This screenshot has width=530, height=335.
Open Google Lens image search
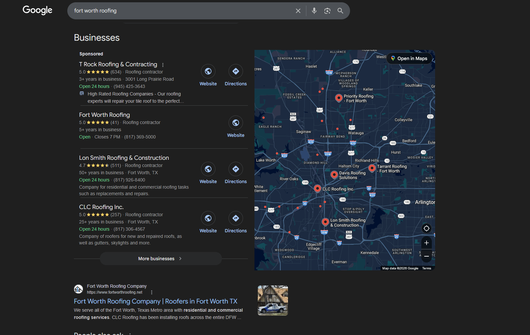(x=327, y=11)
